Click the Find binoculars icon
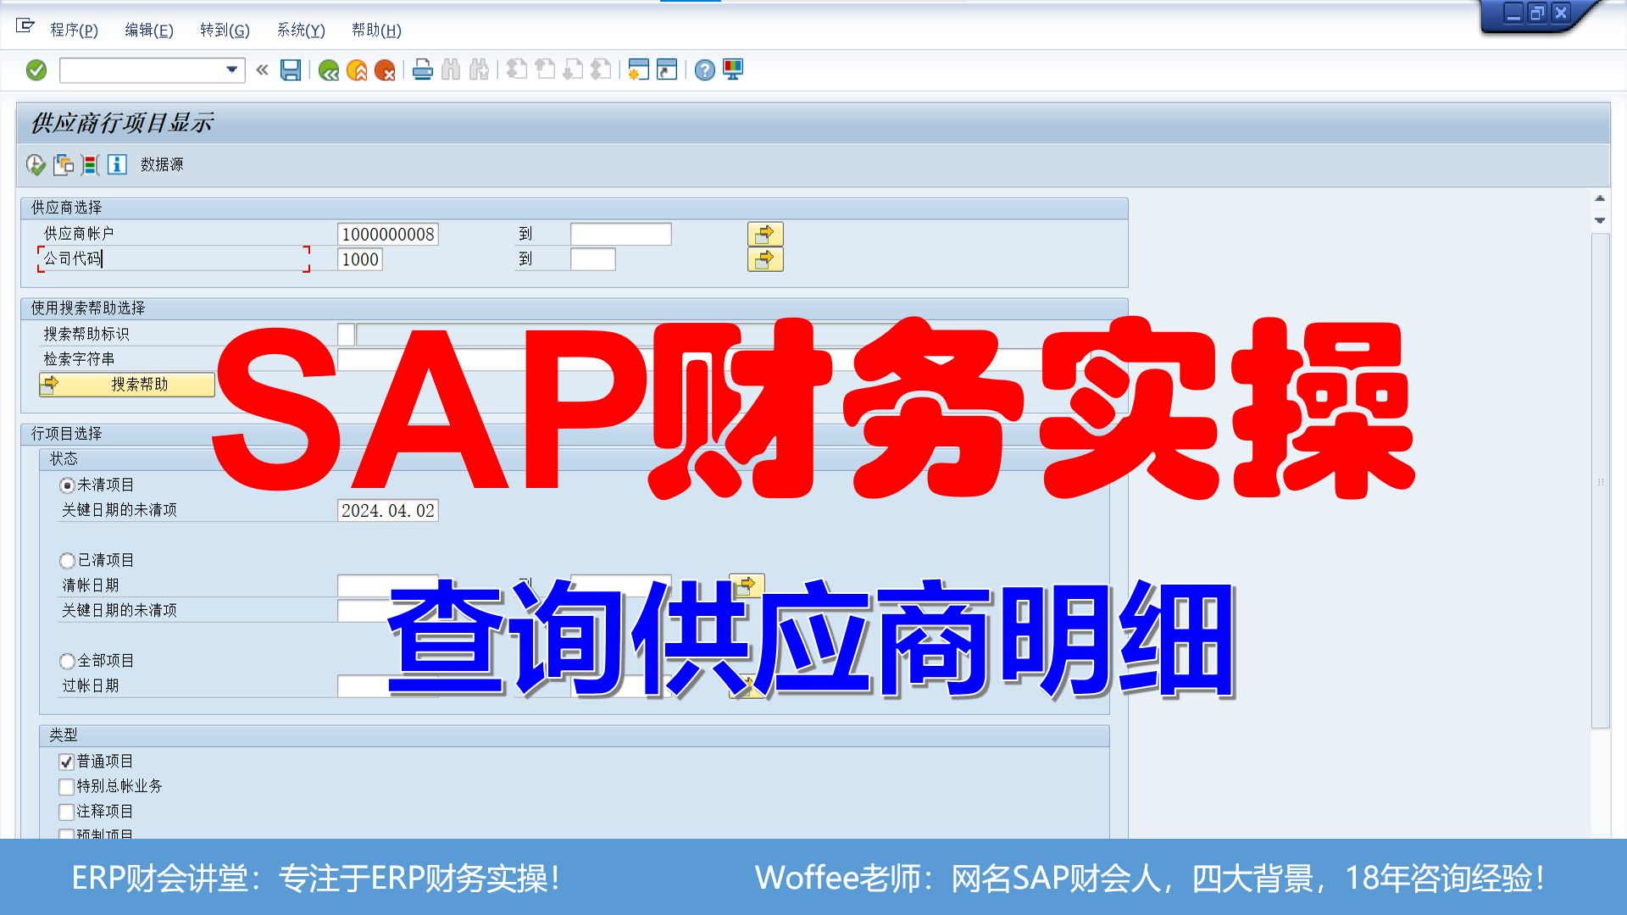Image resolution: width=1627 pixels, height=915 pixels. (x=451, y=70)
